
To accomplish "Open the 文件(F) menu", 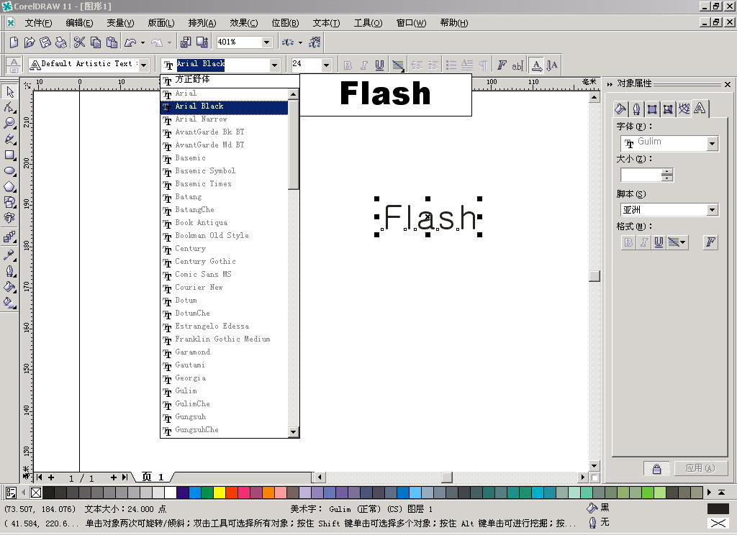I will coord(38,23).
